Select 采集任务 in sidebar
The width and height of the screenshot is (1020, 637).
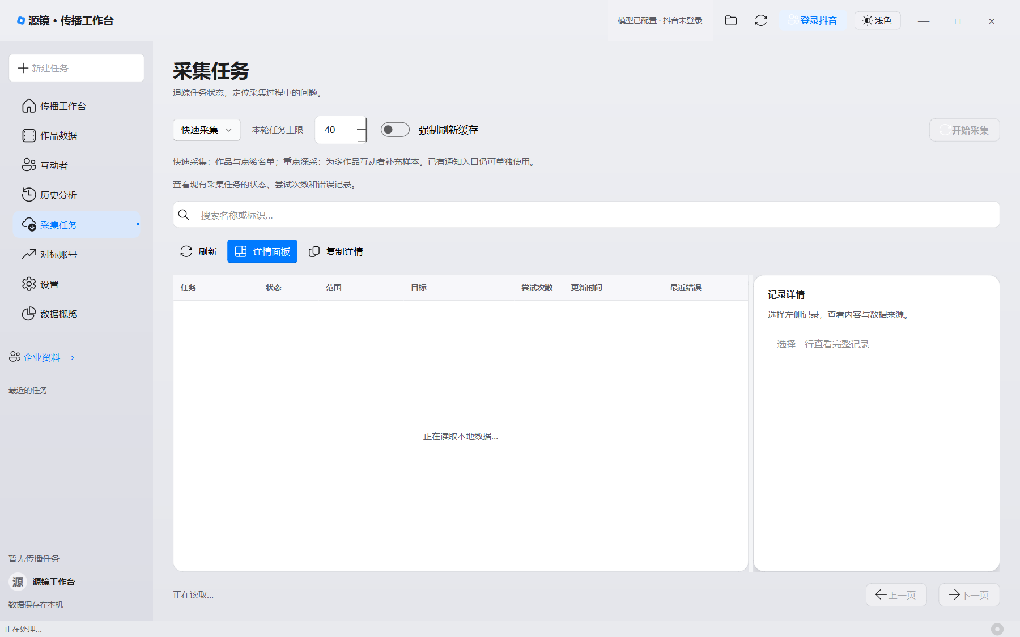[x=76, y=225]
